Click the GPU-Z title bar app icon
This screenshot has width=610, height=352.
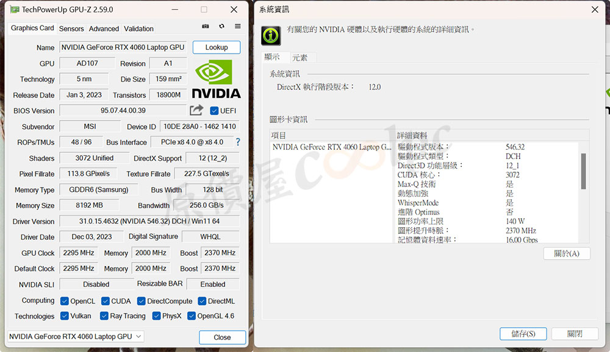tap(15, 9)
